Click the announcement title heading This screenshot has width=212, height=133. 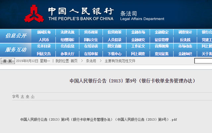tap(132, 81)
